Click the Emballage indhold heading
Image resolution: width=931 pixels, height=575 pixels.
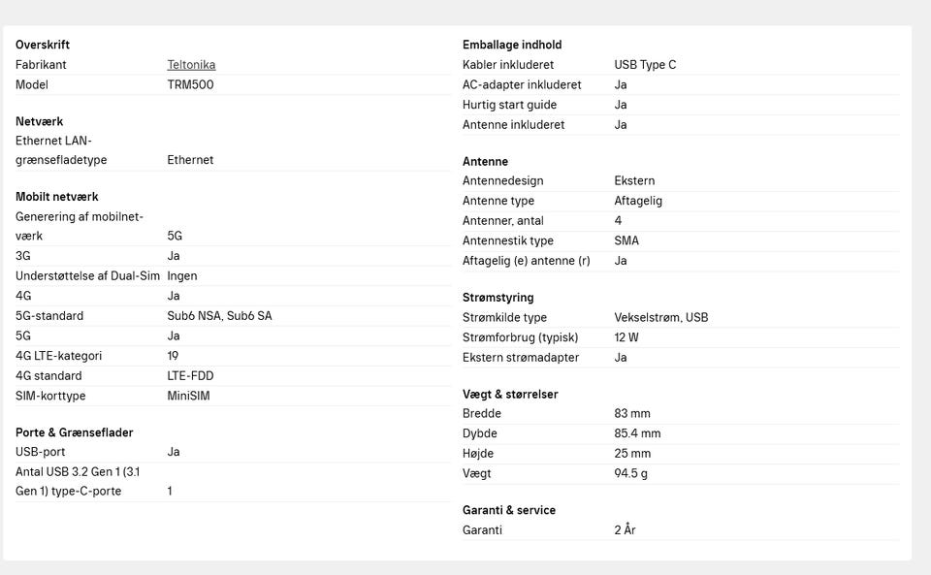[512, 45]
